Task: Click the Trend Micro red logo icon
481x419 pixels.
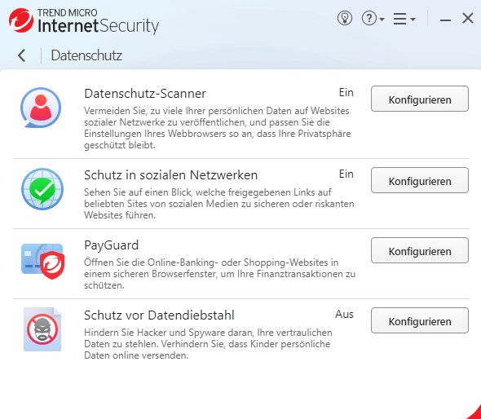Action: point(21,20)
